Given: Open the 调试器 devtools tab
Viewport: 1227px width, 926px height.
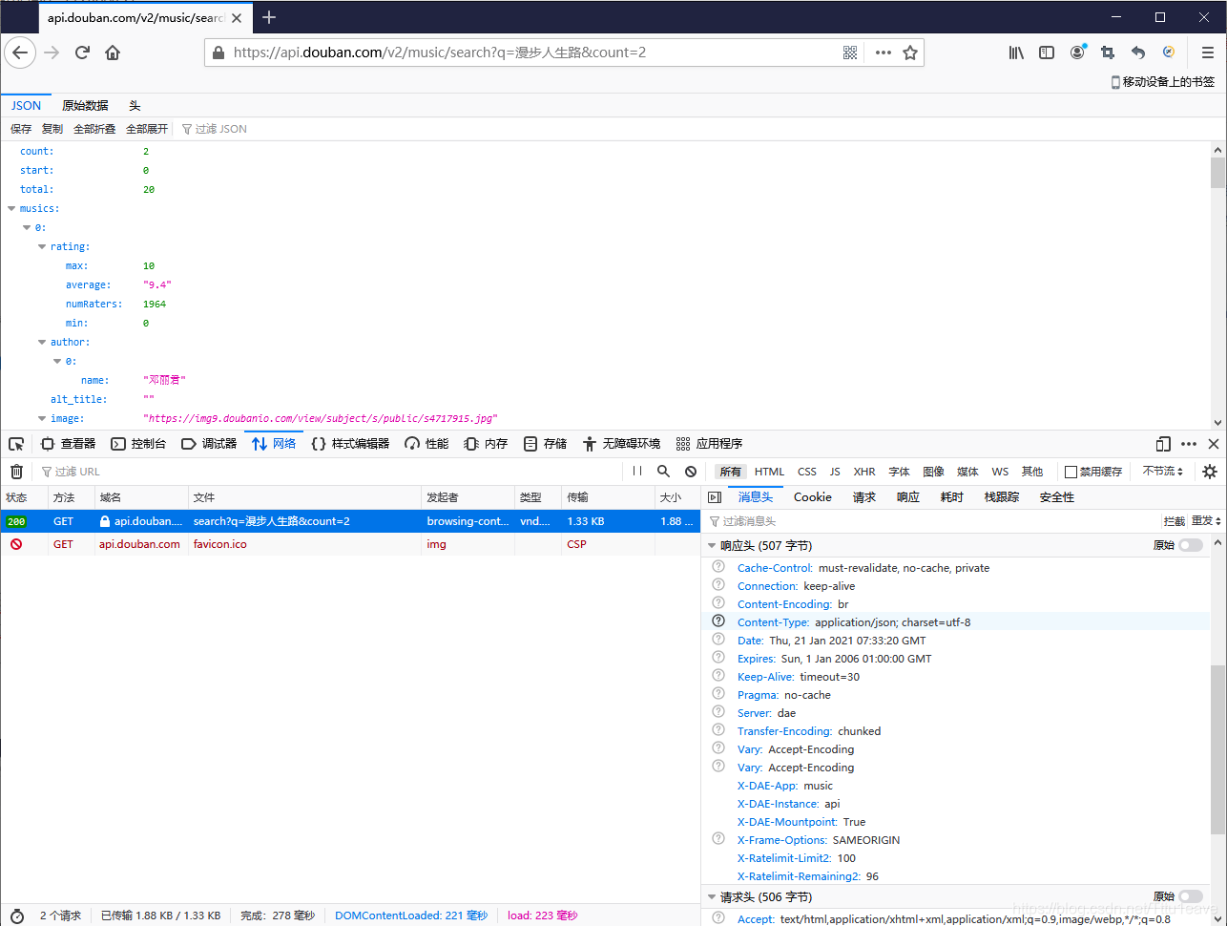Looking at the screenshot, I should [209, 444].
